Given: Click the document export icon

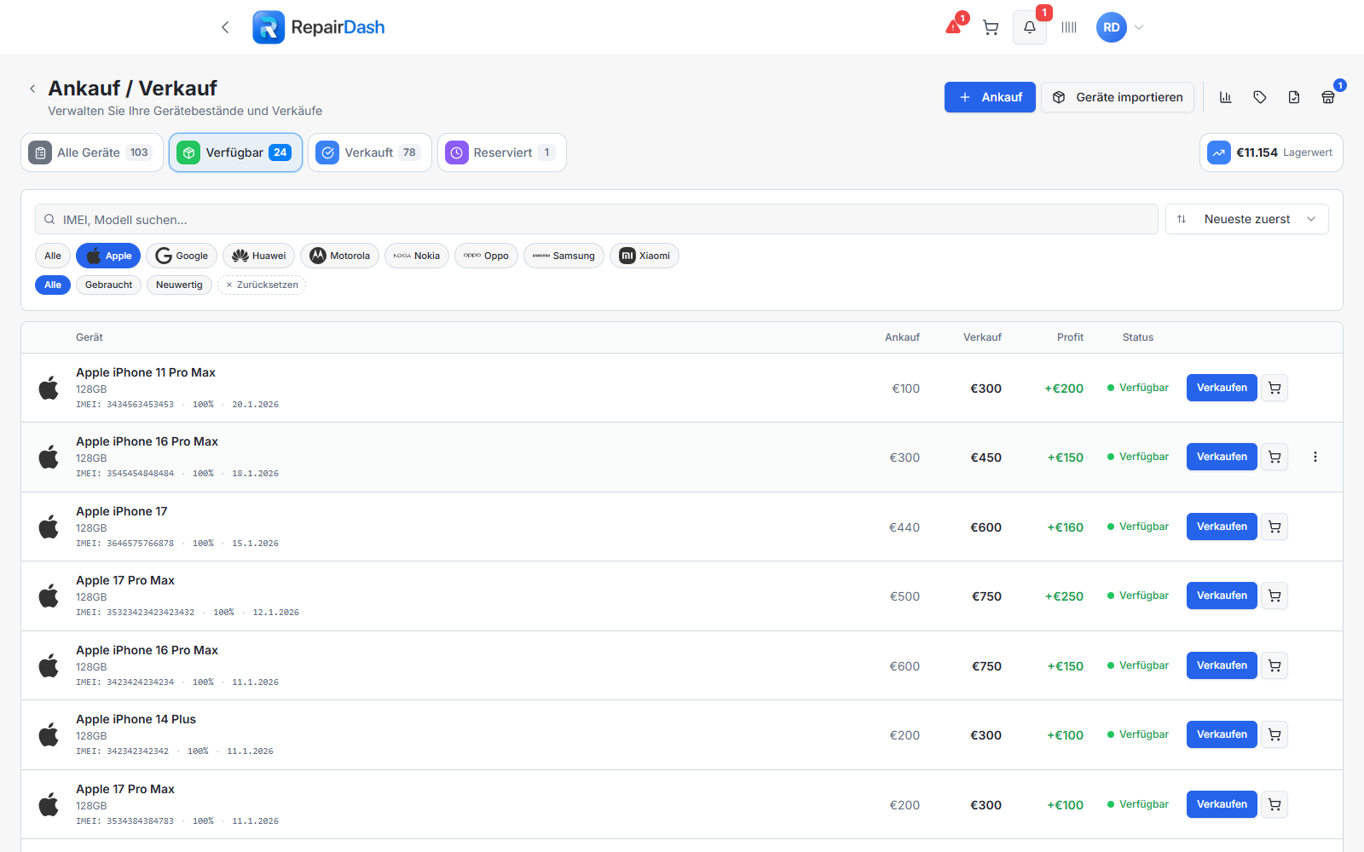Looking at the screenshot, I should pos(1294,97).
